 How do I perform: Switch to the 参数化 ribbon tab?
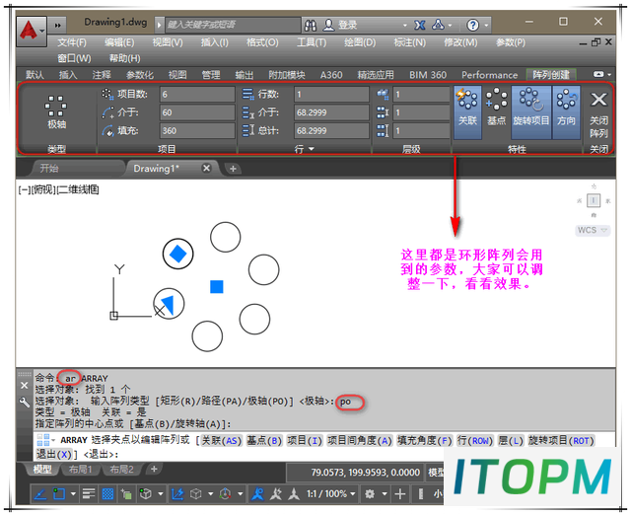tap(140, 75)
